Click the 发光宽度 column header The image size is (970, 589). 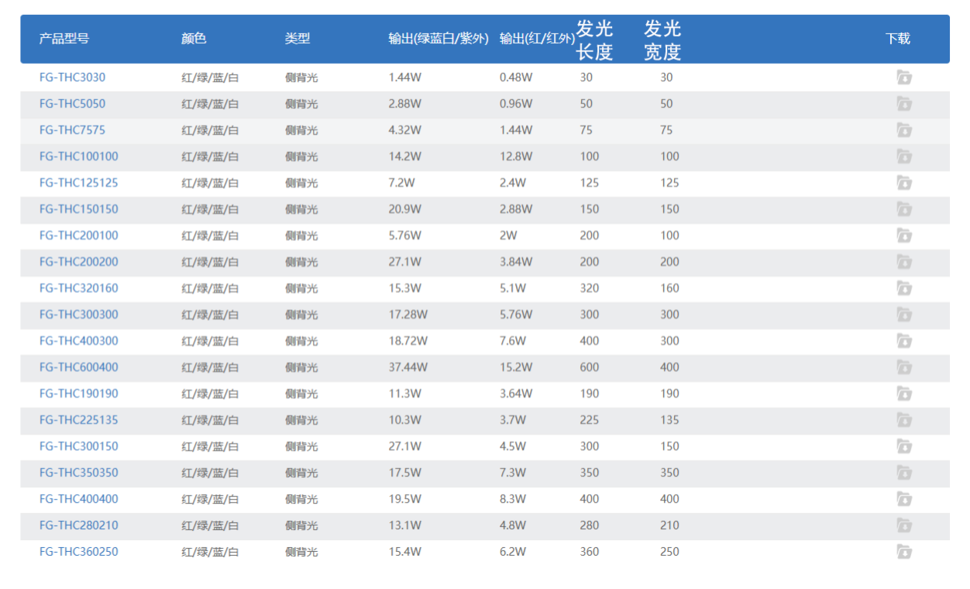662,40
